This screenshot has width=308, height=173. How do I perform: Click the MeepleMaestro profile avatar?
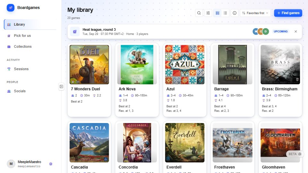click(x=11, y=164)
